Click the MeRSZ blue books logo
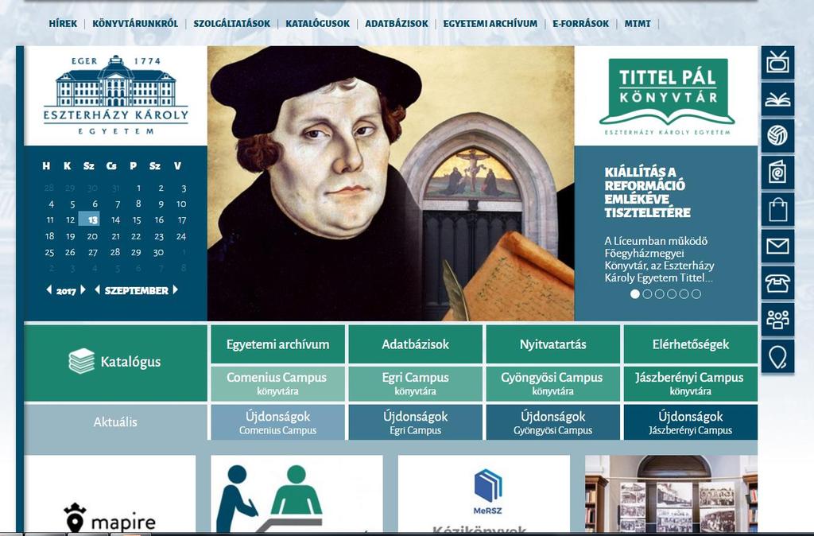The image size is (814, 536). [x=487, y=491]
